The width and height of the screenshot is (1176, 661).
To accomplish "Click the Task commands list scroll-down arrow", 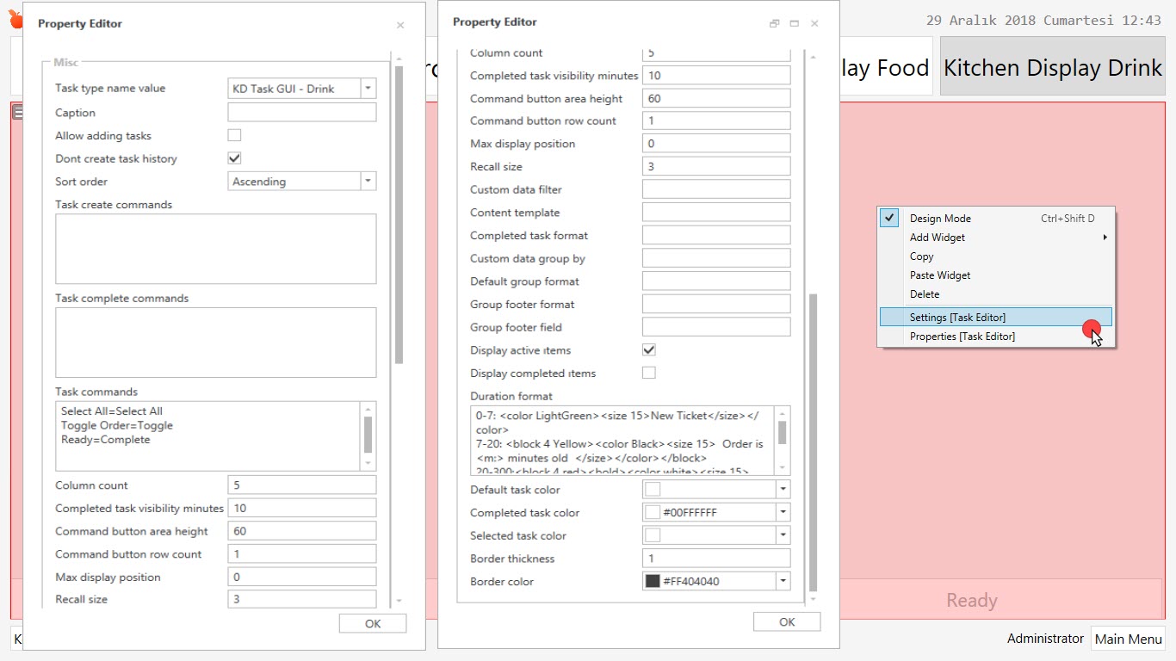I will pos(368,463).
